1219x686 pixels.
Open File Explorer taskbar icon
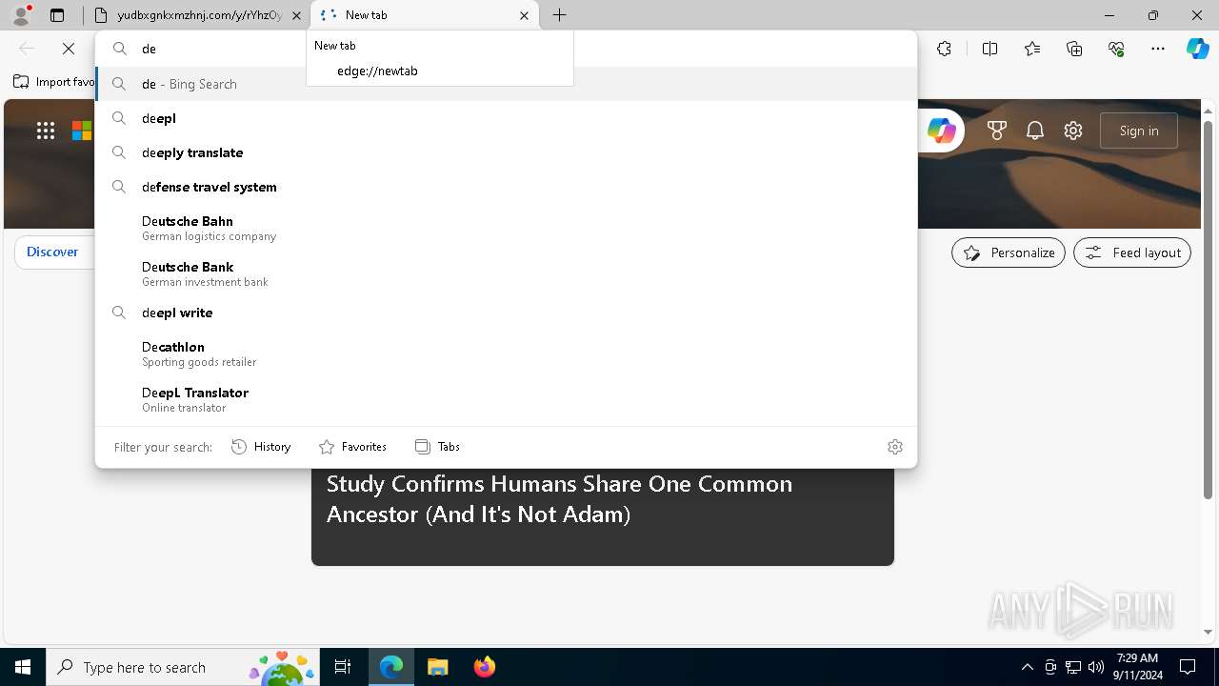437,667
